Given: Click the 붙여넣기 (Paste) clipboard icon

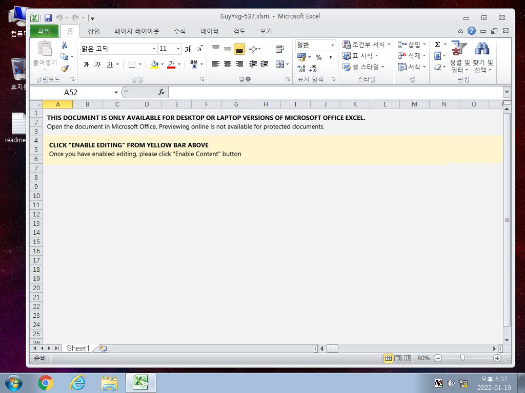Looking at the screenshot, I should point(45,49).
